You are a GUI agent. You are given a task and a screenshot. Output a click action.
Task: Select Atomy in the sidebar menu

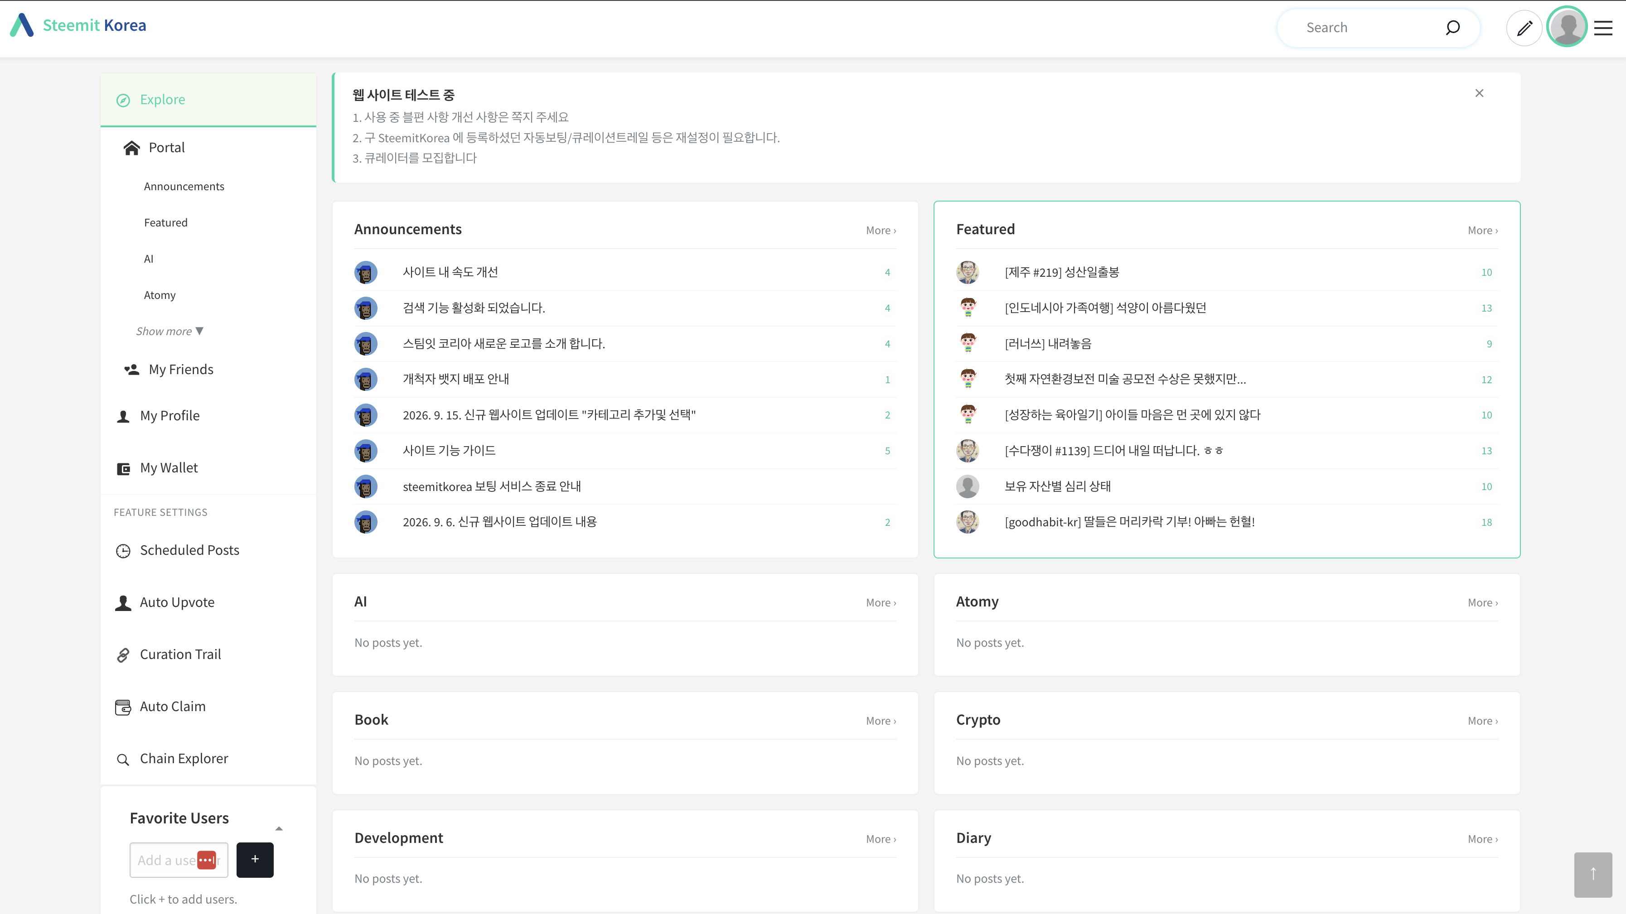coord(160,294)
